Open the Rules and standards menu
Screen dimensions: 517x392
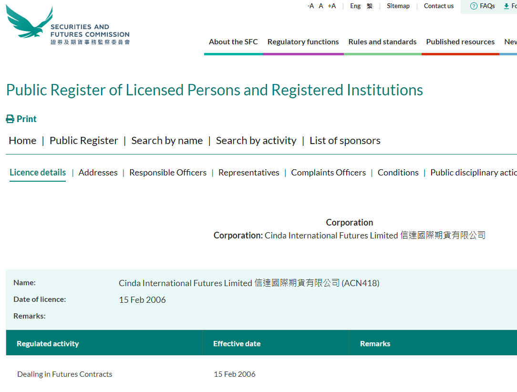pos(383,42)
